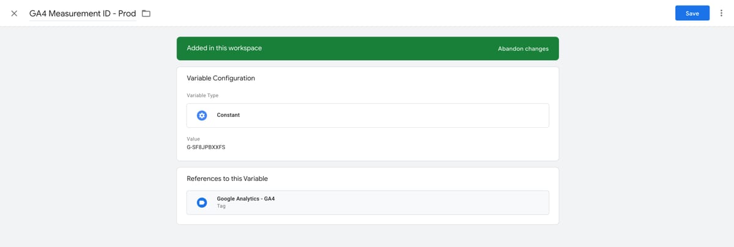734x247 pixels.
Task: Select the Constant variable type row
Action: (368, 115)
